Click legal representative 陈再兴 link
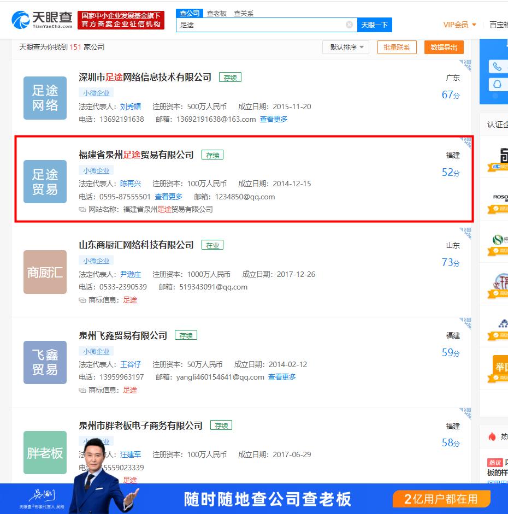This screenshot has width=508, height=514. coord(131,184)
